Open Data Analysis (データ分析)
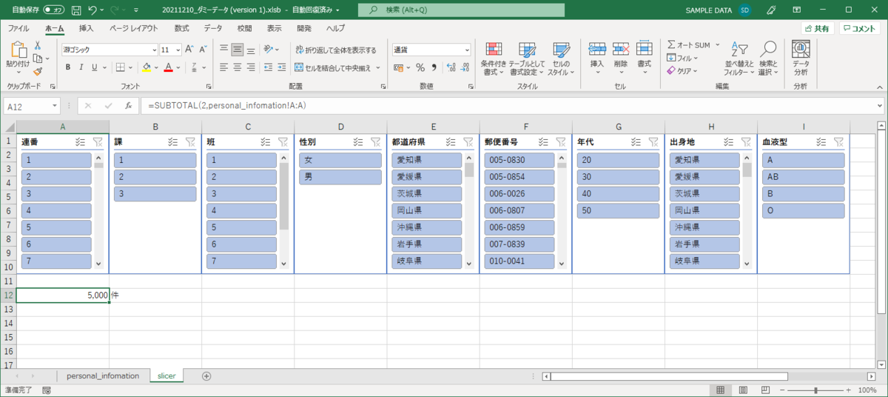 point(801,59)
